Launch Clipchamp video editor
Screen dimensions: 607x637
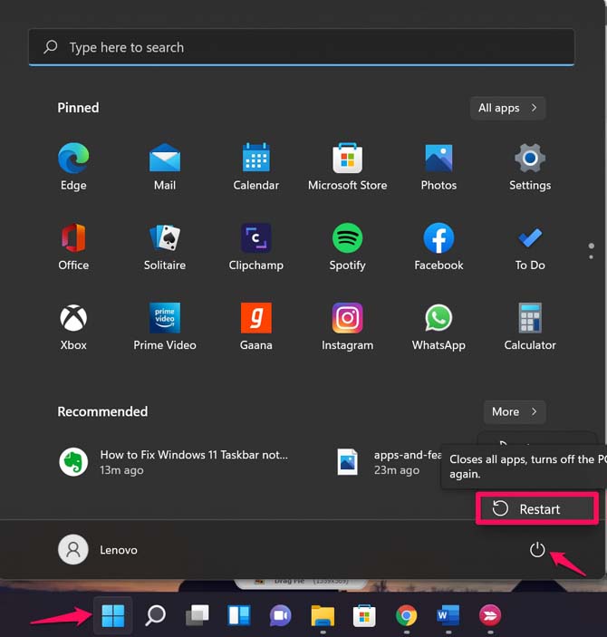coord(256,246)
